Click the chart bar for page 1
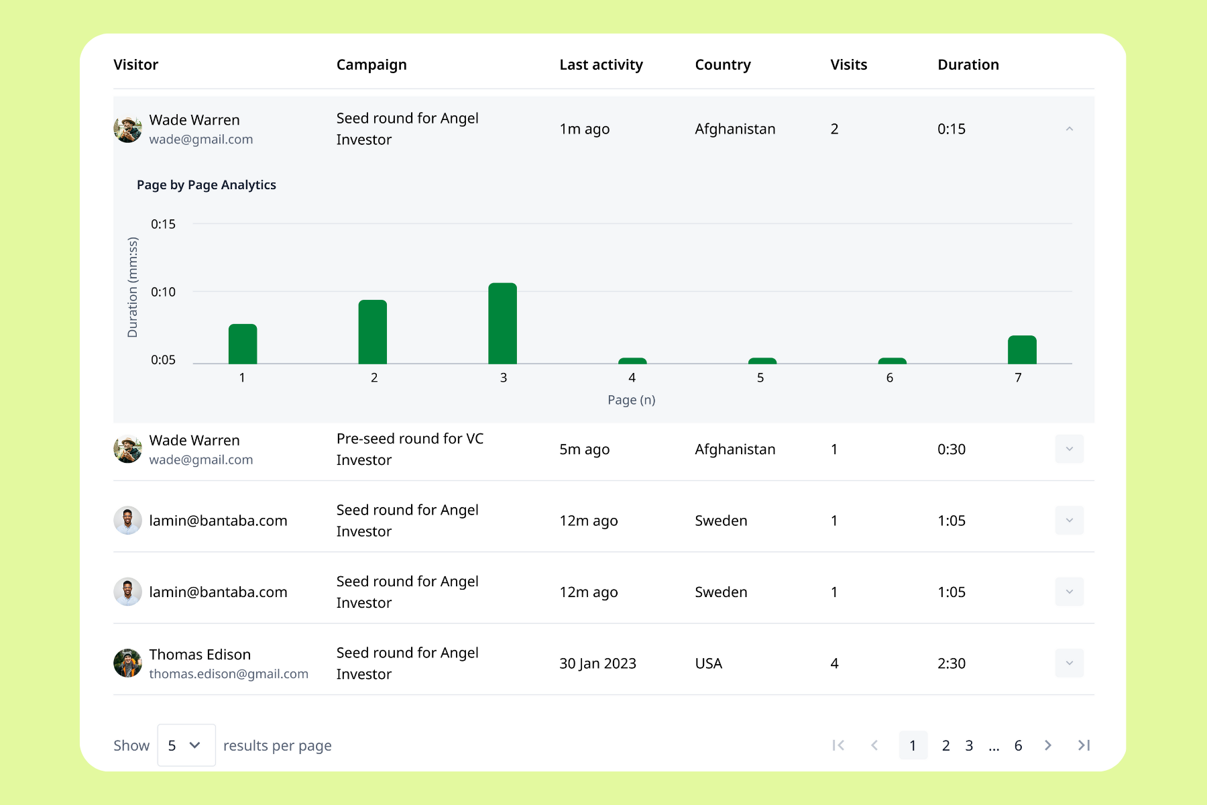The width and height of the screenshot is (1207, 805). click(x=243, y=344)
